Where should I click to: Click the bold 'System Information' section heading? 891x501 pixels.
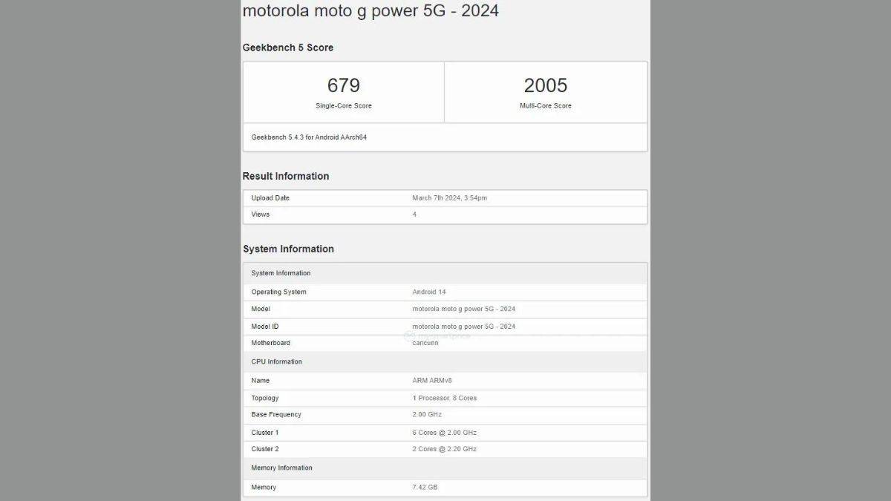tap(288, 249)
